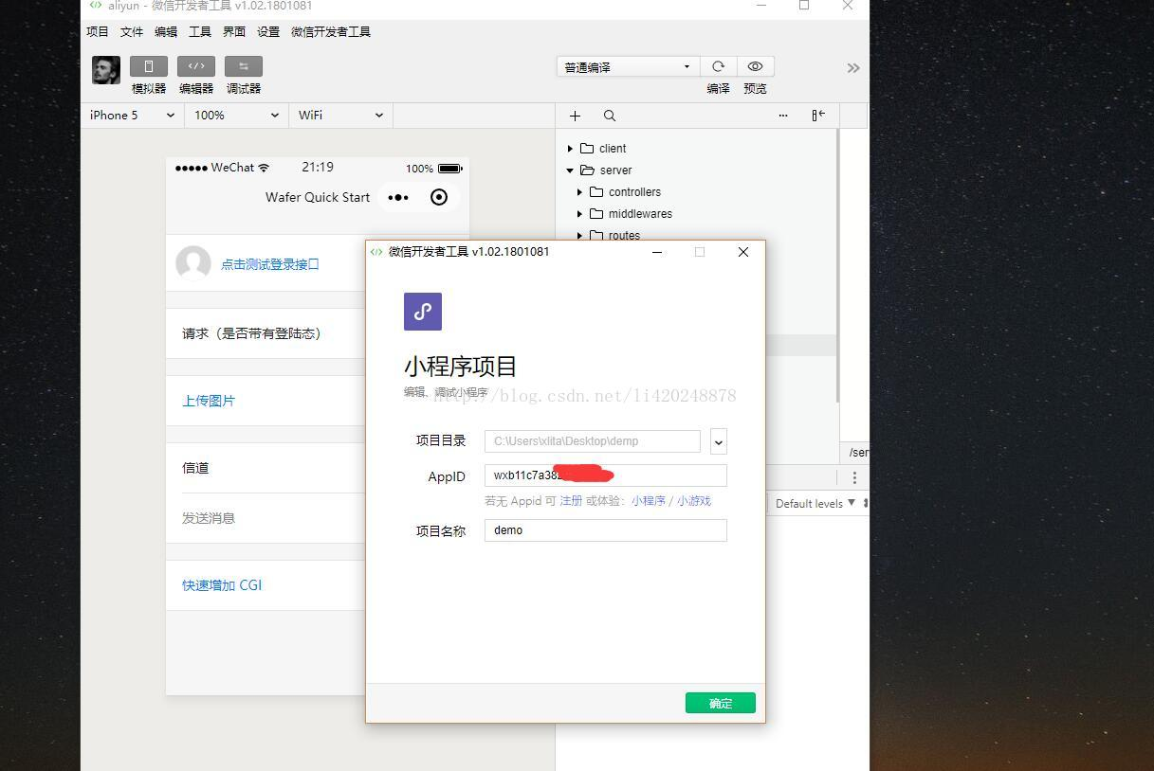Open the 100% zoom dropdown
1154x771 pixels.
[x=236, y=116]
